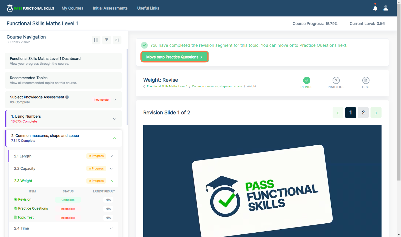
Task: Click the Complete status of Revision
Action: point(68,200)
